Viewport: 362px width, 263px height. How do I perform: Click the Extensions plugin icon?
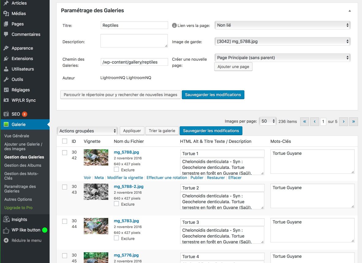[6, 59]
